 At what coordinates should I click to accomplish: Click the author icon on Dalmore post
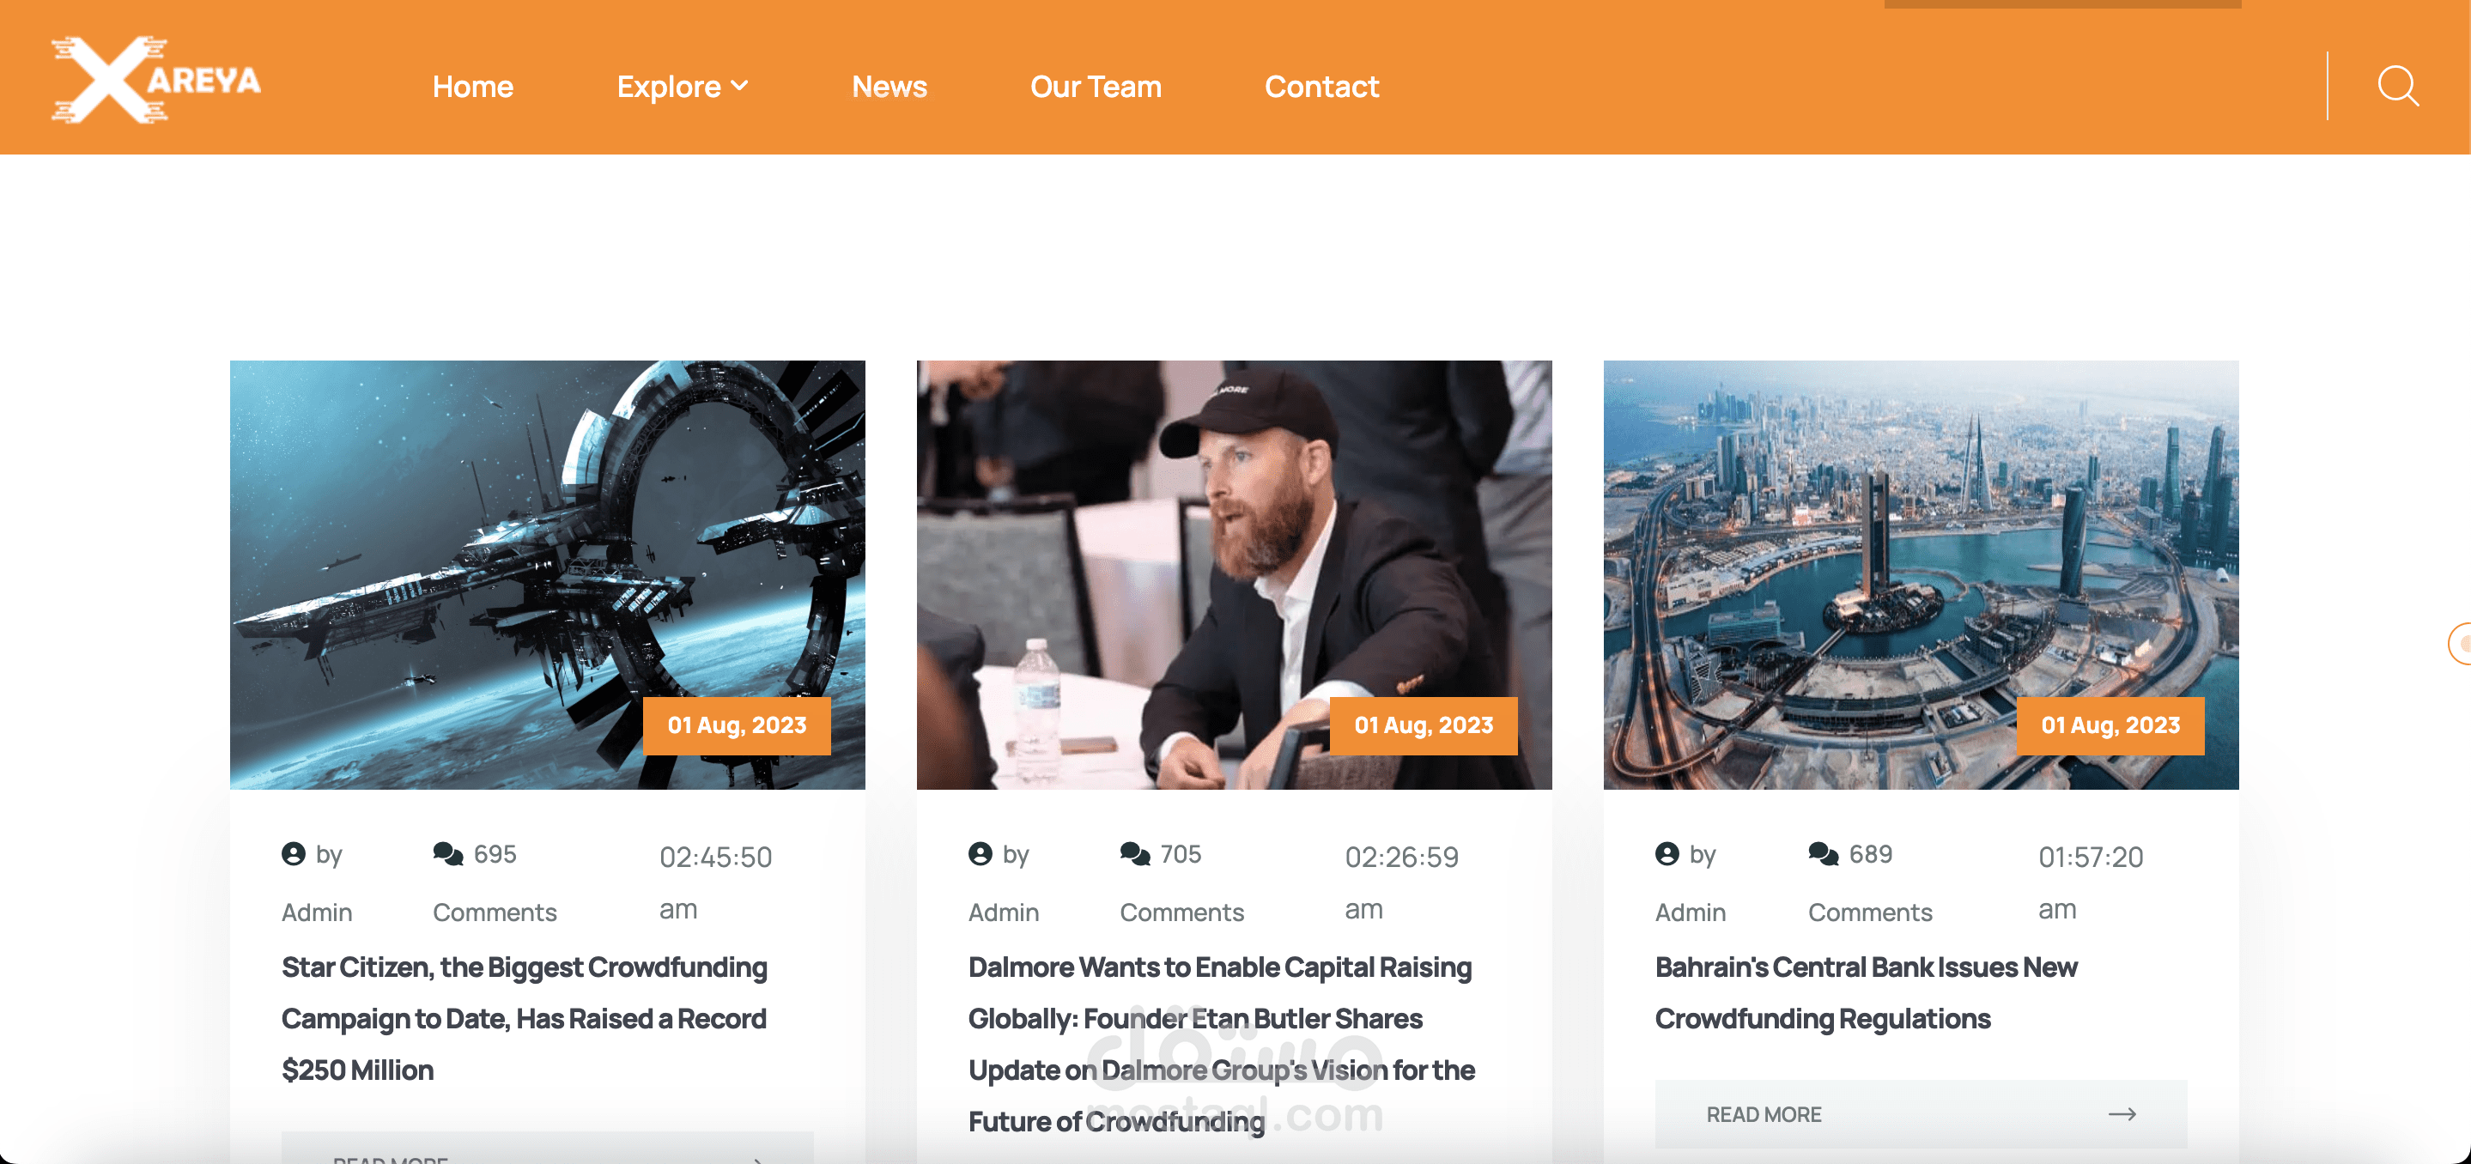(x=981, y=853)
